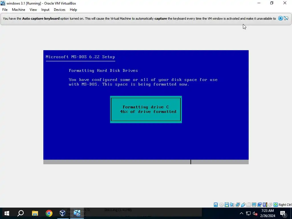Click the muted volume tray icon
This screenshot has height=219, width=292.
pos(255,213)
